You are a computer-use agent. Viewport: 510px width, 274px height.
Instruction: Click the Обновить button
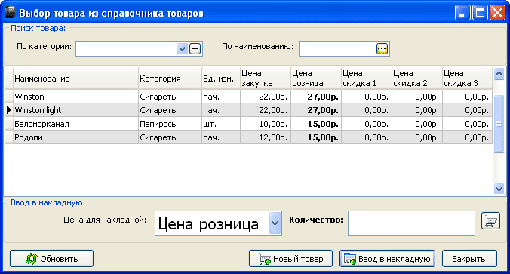[x=52, y=259]
